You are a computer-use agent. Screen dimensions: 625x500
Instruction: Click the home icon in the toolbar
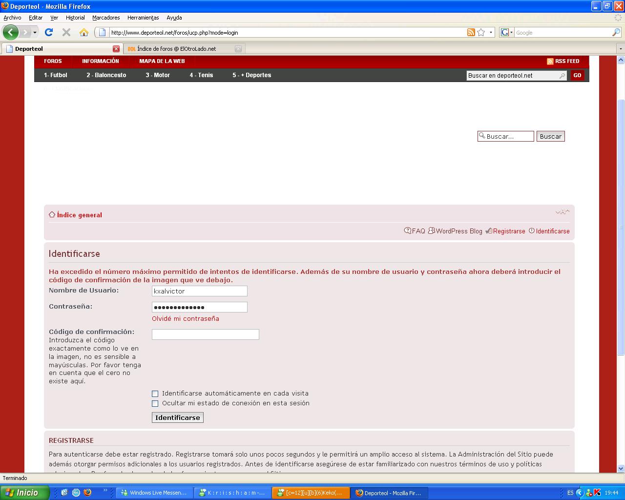84,32
